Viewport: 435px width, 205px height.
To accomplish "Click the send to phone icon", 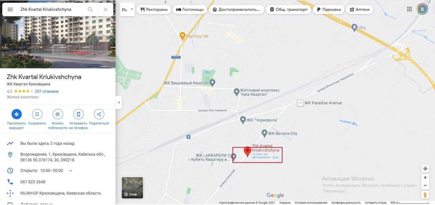I will (78, 114).
